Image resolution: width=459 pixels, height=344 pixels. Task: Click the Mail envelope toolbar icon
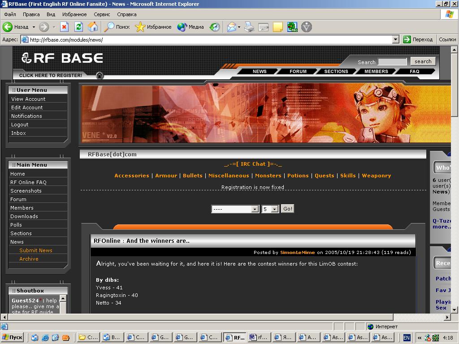click(232, 27)
